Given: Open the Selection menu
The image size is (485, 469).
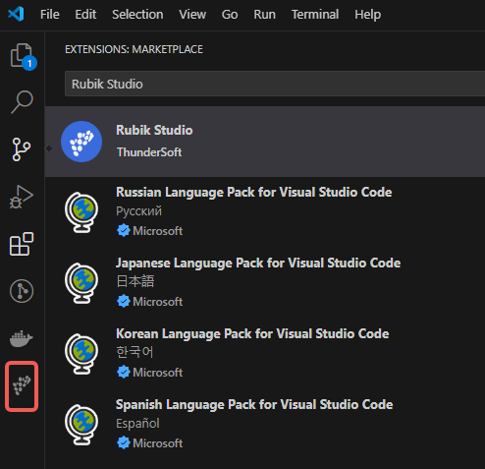Looking at the screenshot, I should point(137,15).
